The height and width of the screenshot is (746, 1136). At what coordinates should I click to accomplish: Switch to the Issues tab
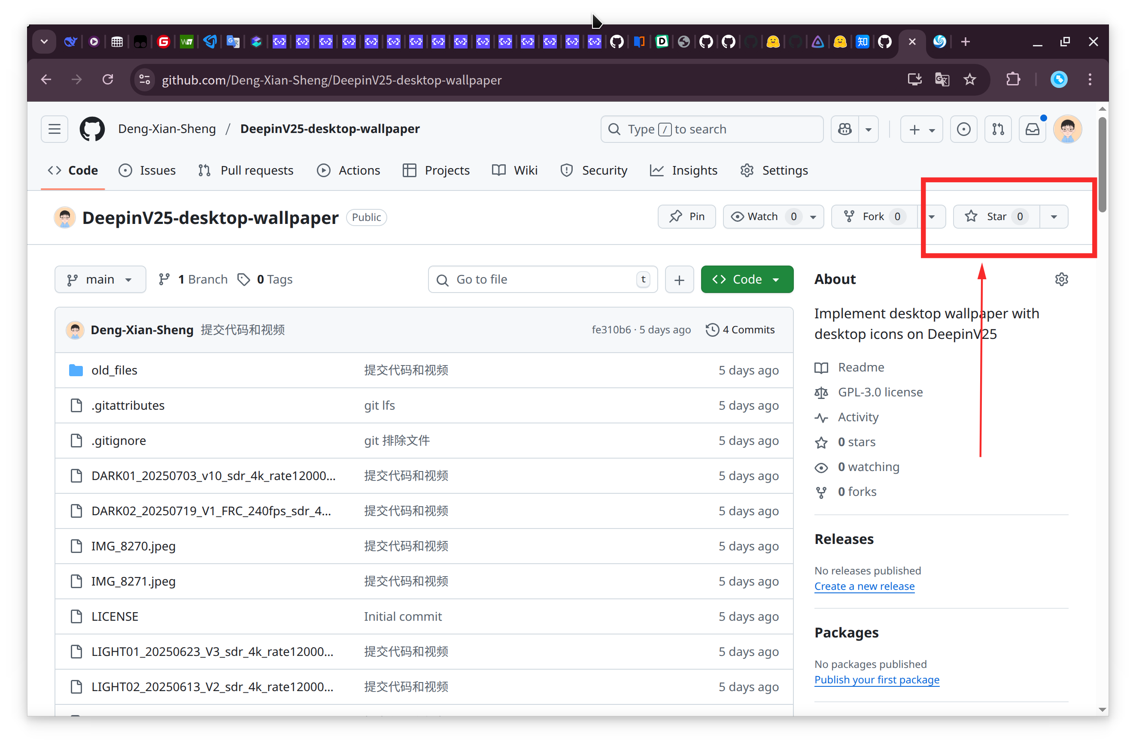(x=148, y=170)
